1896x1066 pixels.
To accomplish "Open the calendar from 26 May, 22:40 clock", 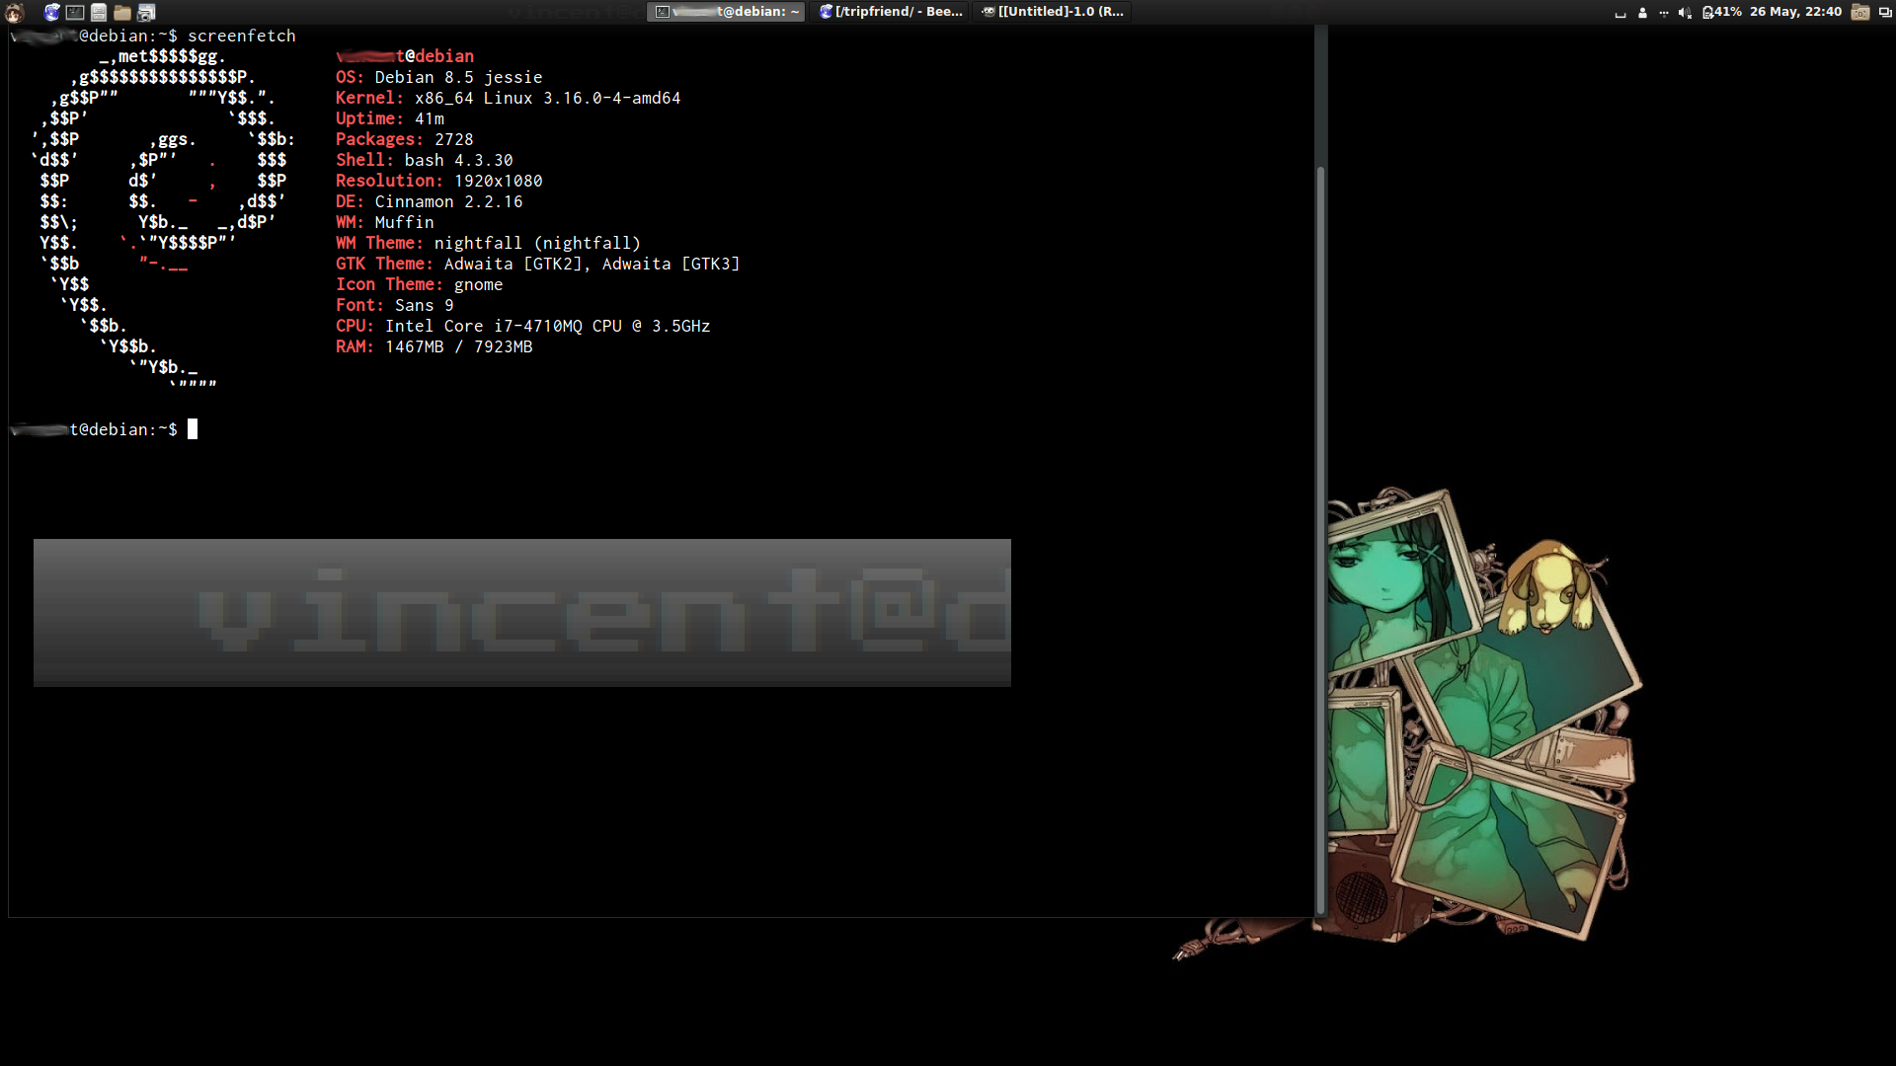I will (x=1795, y=12).
